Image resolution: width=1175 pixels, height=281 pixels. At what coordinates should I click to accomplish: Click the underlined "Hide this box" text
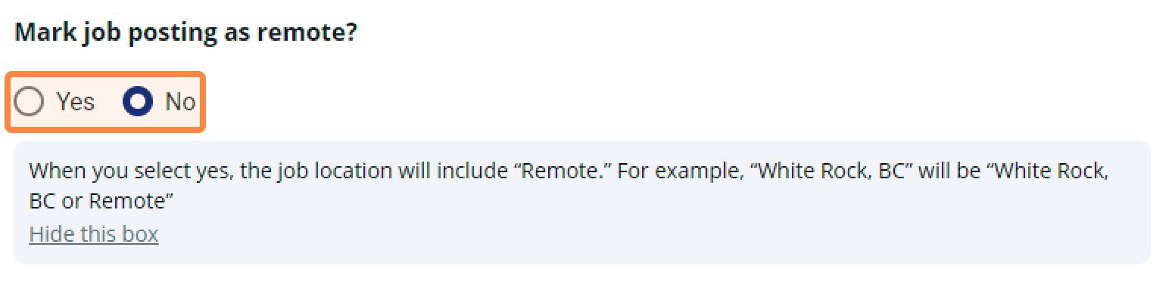pyautogui.click(x=94, y=234)
